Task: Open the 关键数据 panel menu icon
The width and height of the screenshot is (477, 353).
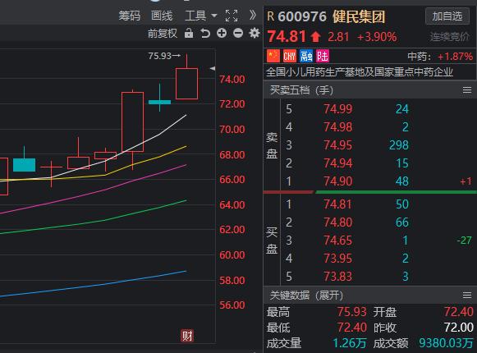Action: [x=467, y=295]
